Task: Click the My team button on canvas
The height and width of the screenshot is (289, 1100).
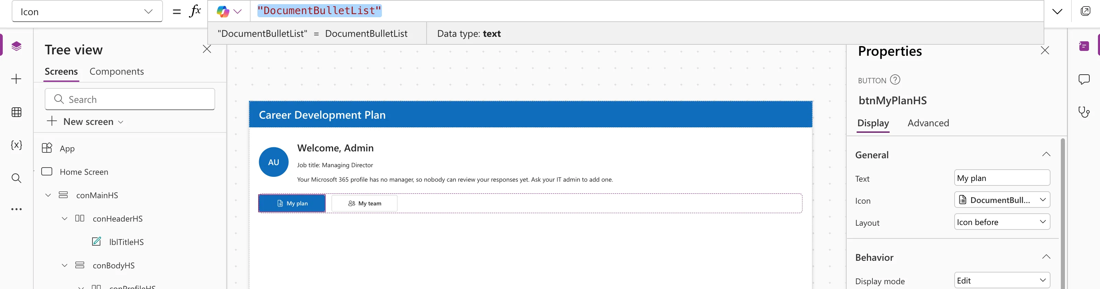Action: [364, 203]
